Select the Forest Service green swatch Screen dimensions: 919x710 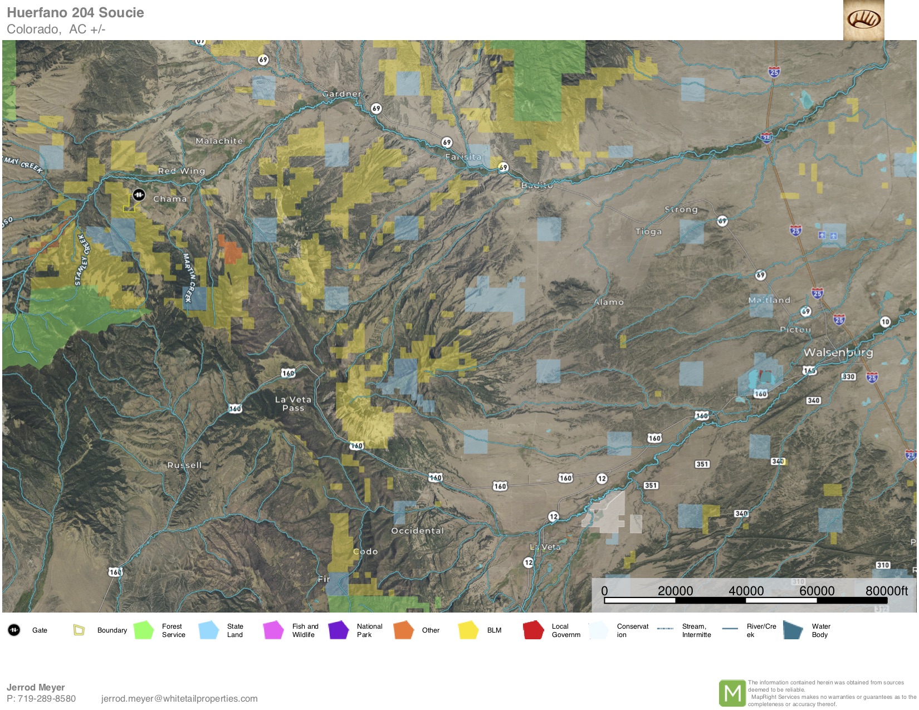click(x=144, y=630)
